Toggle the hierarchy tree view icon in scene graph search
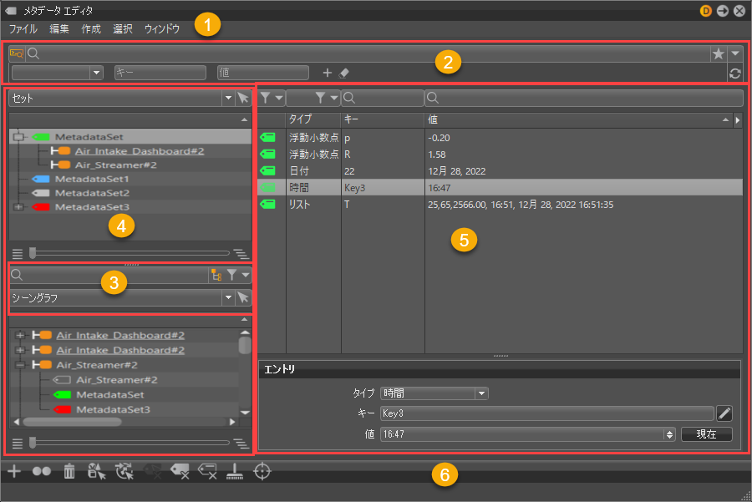The image size is (752, 502). 216,275
